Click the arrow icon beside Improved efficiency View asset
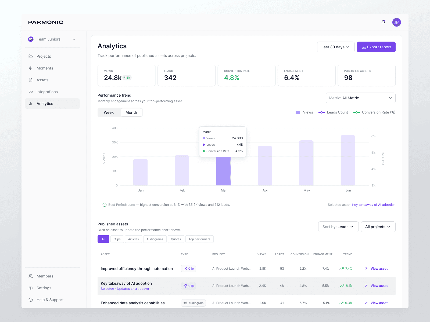 pyautogui.click(x=366, y=269)
